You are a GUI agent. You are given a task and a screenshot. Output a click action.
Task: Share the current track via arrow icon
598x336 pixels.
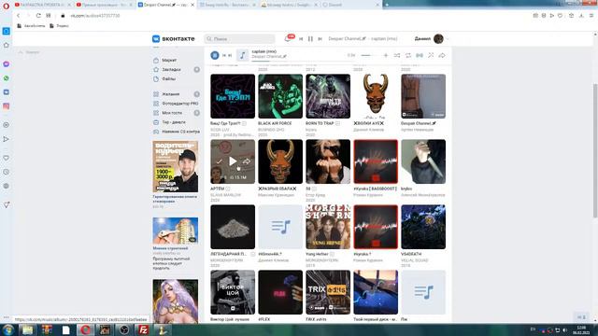click(442, 56)
